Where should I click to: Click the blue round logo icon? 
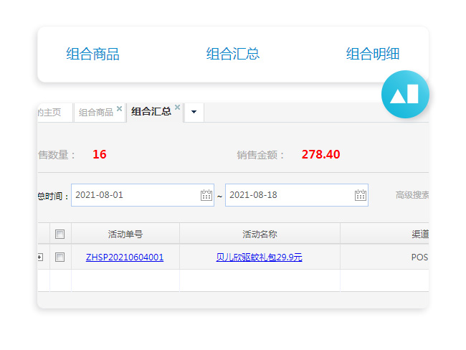click(x=405, y=94)
